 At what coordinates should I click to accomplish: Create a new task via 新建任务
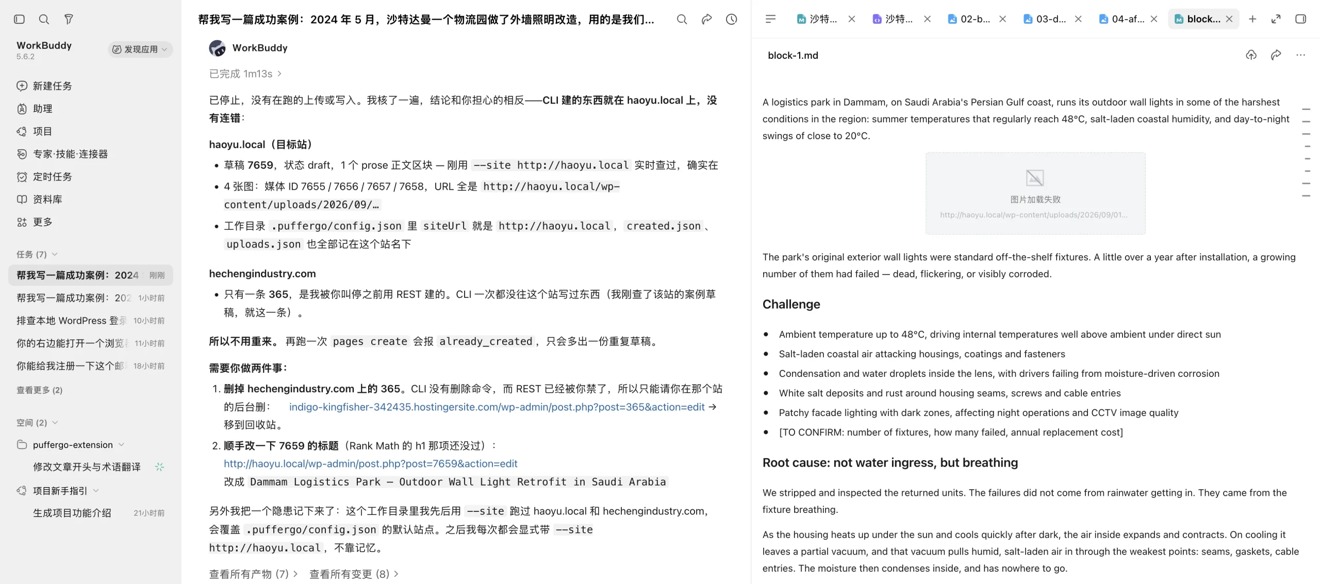pos(90,86)
